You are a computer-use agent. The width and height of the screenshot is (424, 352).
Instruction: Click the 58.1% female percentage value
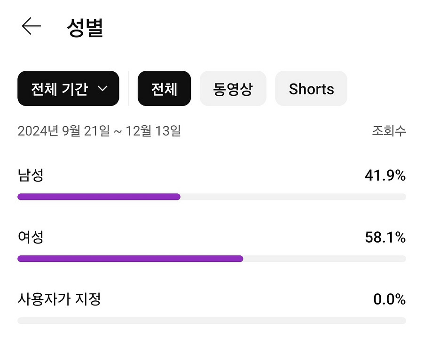point(385,237)
